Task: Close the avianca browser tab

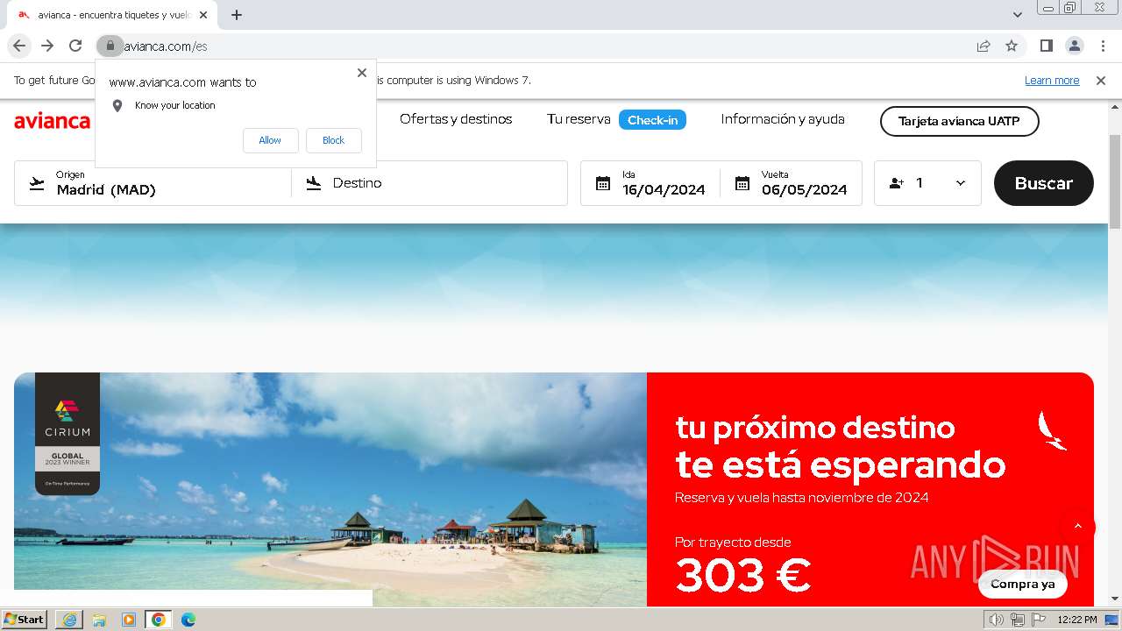Action: [203, 15]
